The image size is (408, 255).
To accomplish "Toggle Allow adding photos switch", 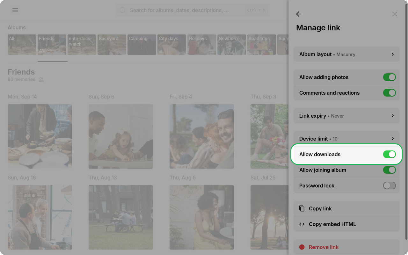I will tap(390, 77).
